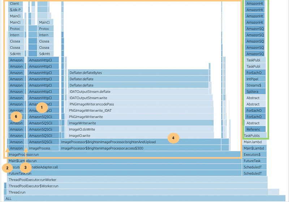
Task: Select the PNGImageWriter.write_IDAT frame
Action: point(140,110)
